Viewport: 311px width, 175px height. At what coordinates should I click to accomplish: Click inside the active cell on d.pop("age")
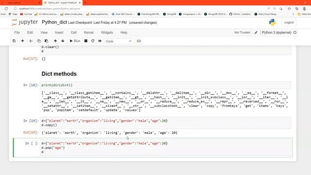[53, 148]
